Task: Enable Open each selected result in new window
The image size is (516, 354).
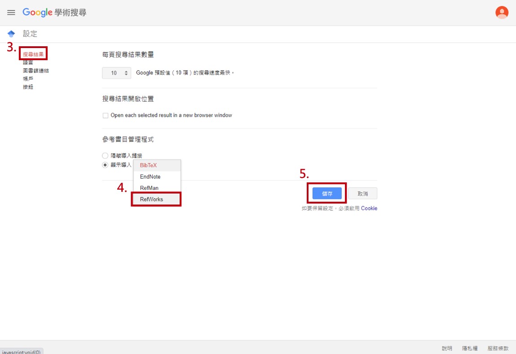Action: point(106,115)
